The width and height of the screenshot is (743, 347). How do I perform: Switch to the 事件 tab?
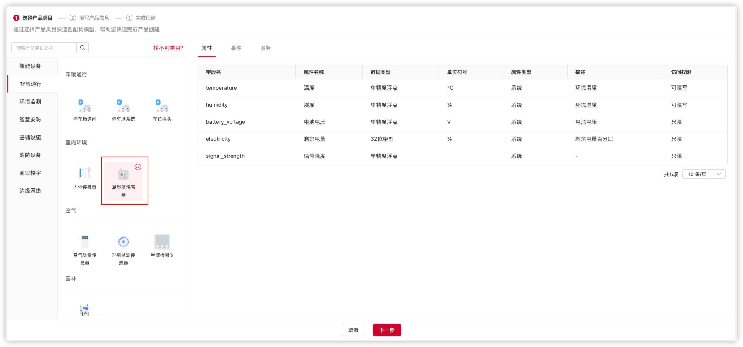[x=236, y=48]
